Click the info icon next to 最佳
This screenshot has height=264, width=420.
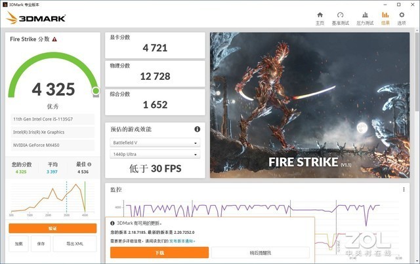(x=89, y=164)
